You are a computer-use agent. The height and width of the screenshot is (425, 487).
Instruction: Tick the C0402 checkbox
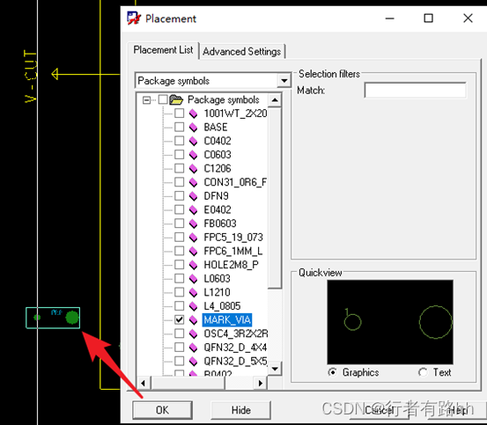(179, 141)
